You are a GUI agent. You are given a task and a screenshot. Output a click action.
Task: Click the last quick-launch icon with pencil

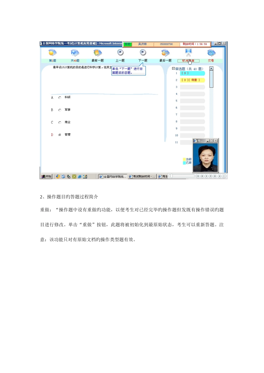(x=85, y=177)
